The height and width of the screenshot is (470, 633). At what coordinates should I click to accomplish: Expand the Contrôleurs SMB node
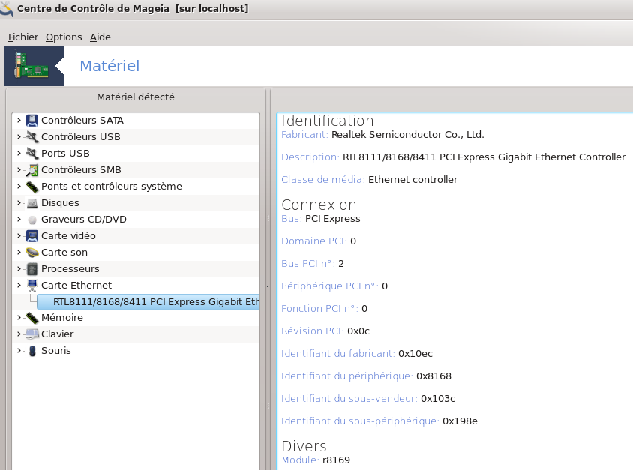(19, 170)
